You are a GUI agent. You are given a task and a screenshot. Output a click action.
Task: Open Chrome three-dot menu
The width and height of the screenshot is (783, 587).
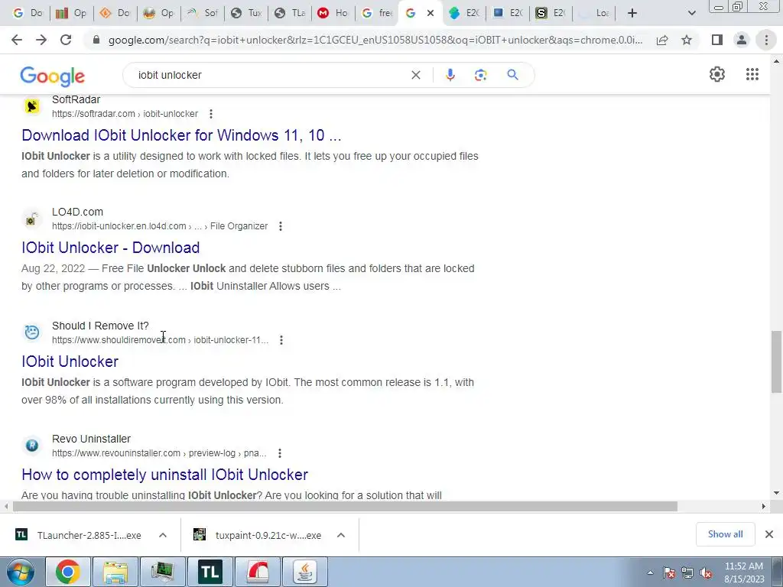tap(766, 40)
